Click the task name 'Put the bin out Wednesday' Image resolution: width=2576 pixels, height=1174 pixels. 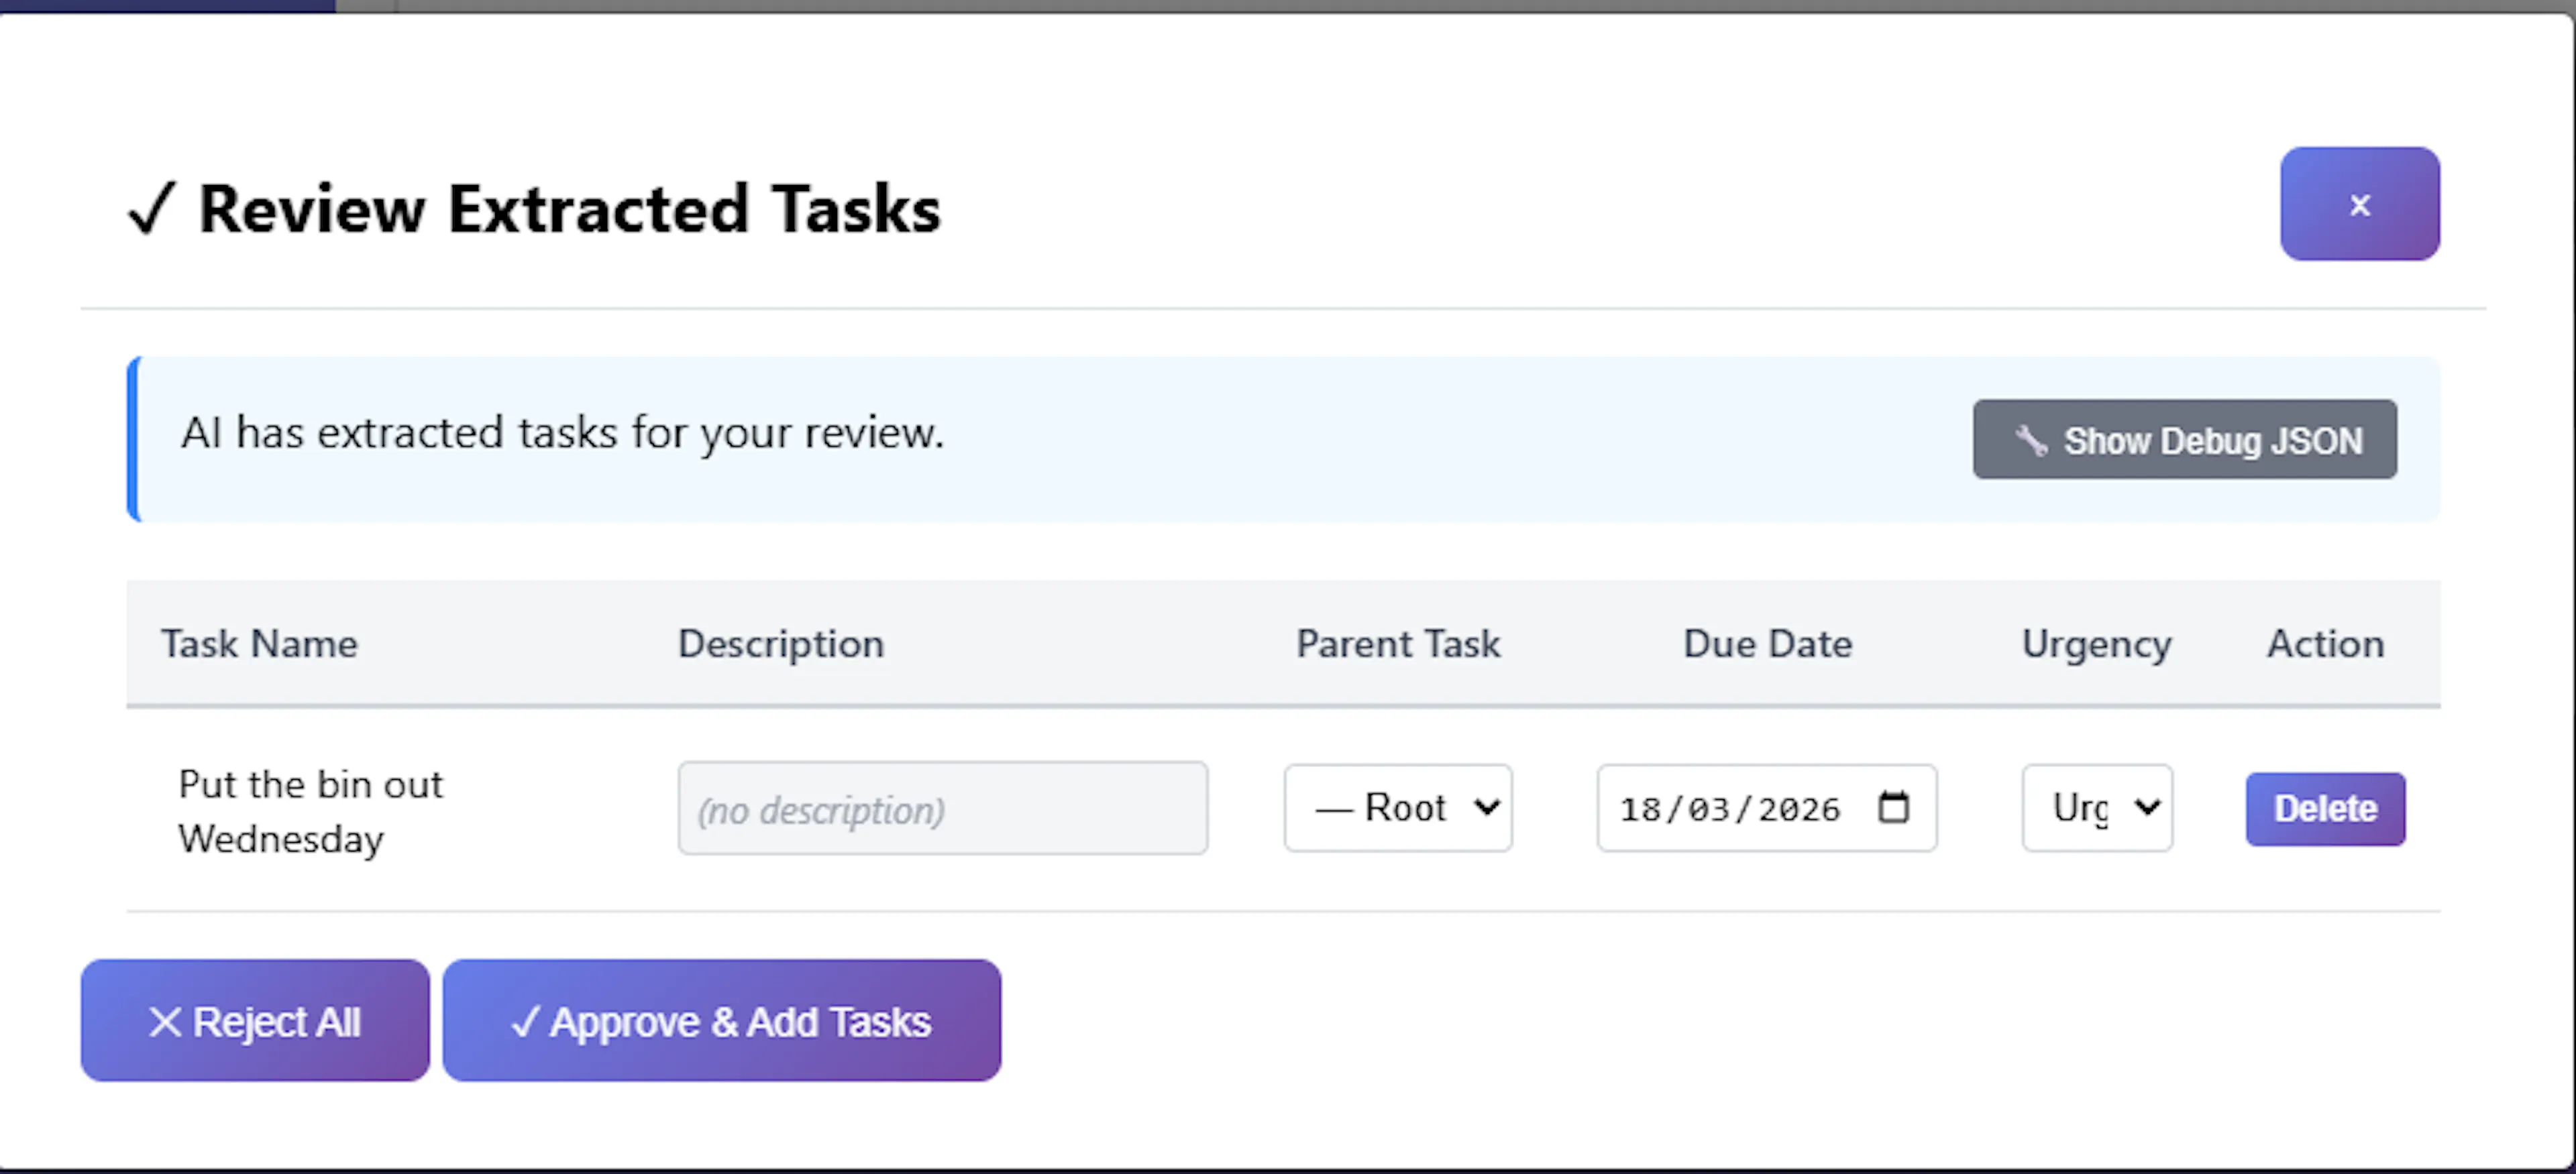click(x=310, y=811)
